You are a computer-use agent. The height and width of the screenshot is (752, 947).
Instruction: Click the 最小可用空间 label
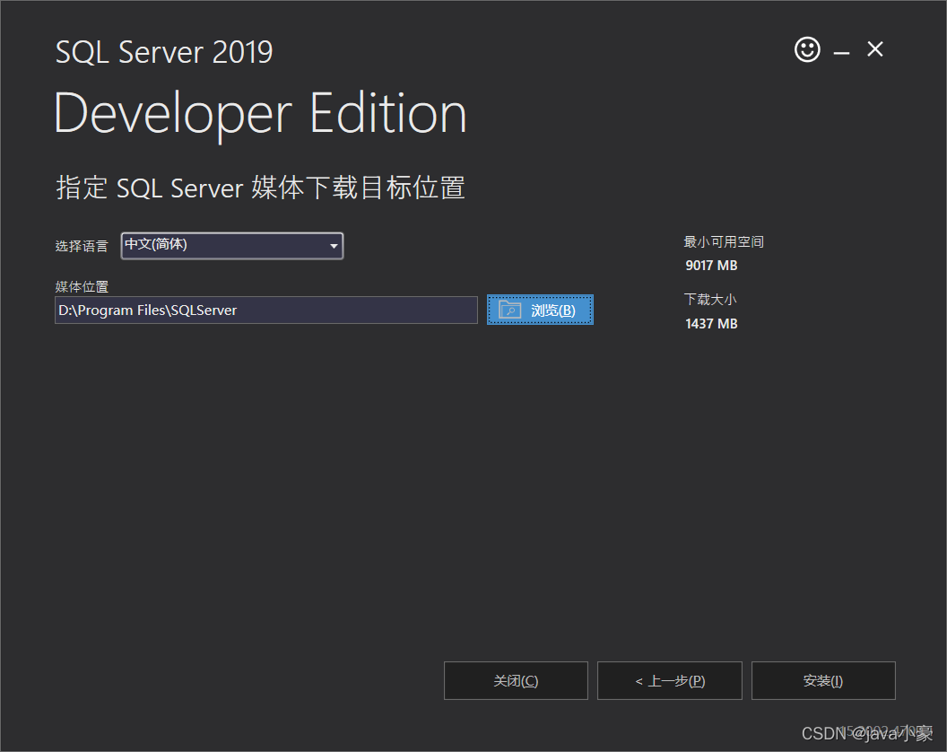coord(724,241)
